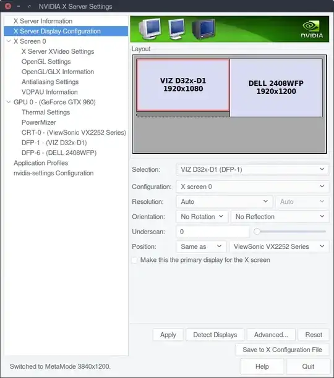Open the Same as position dropdown

[x=201, y=246]
